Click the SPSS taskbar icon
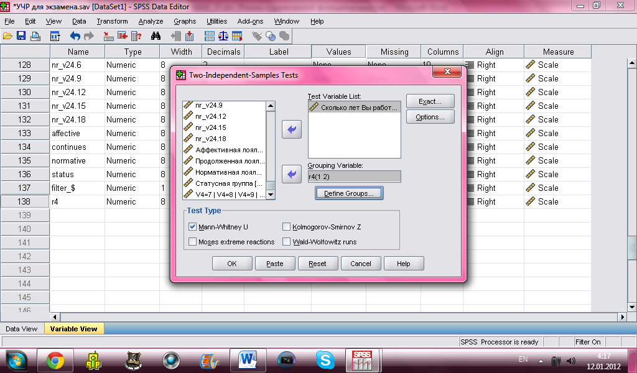 tap(361, 360)
